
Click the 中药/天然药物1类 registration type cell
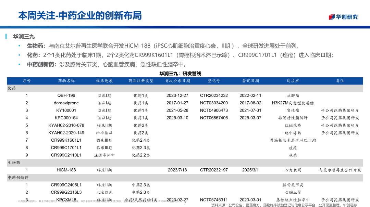tap(141, 200)
